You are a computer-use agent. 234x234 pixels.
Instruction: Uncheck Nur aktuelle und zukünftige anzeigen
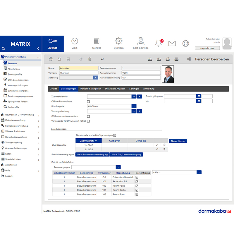point(115,135)
